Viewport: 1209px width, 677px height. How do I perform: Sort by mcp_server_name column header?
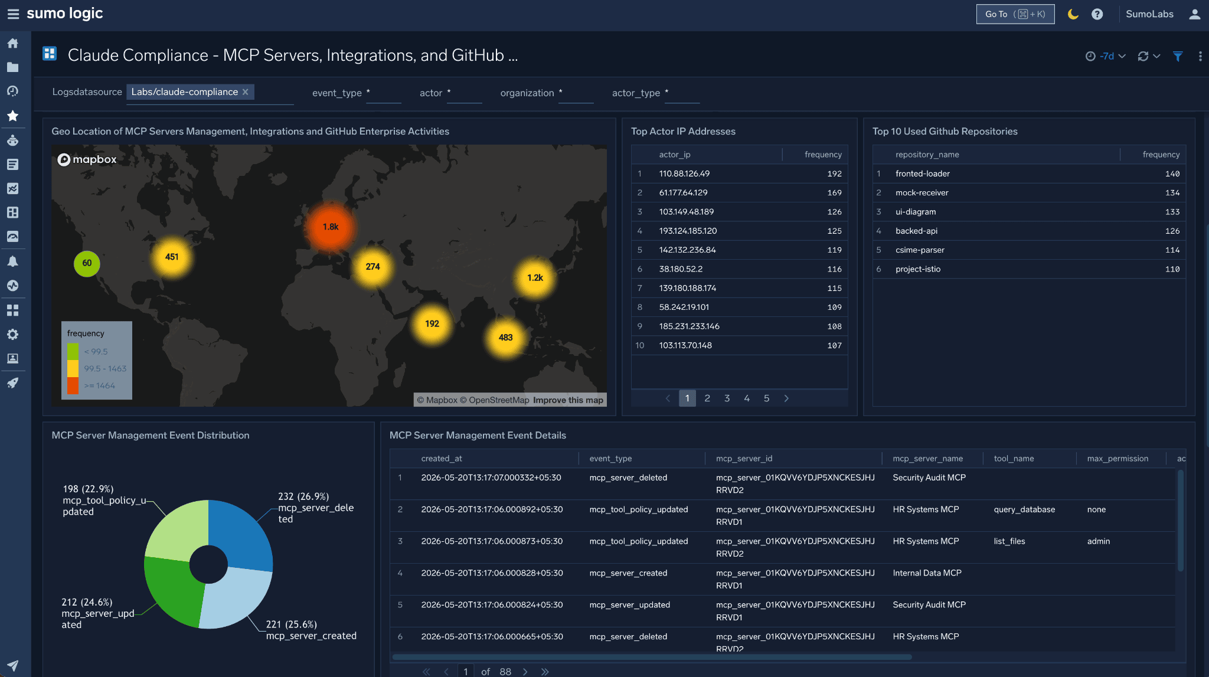(x=927, y=459)
